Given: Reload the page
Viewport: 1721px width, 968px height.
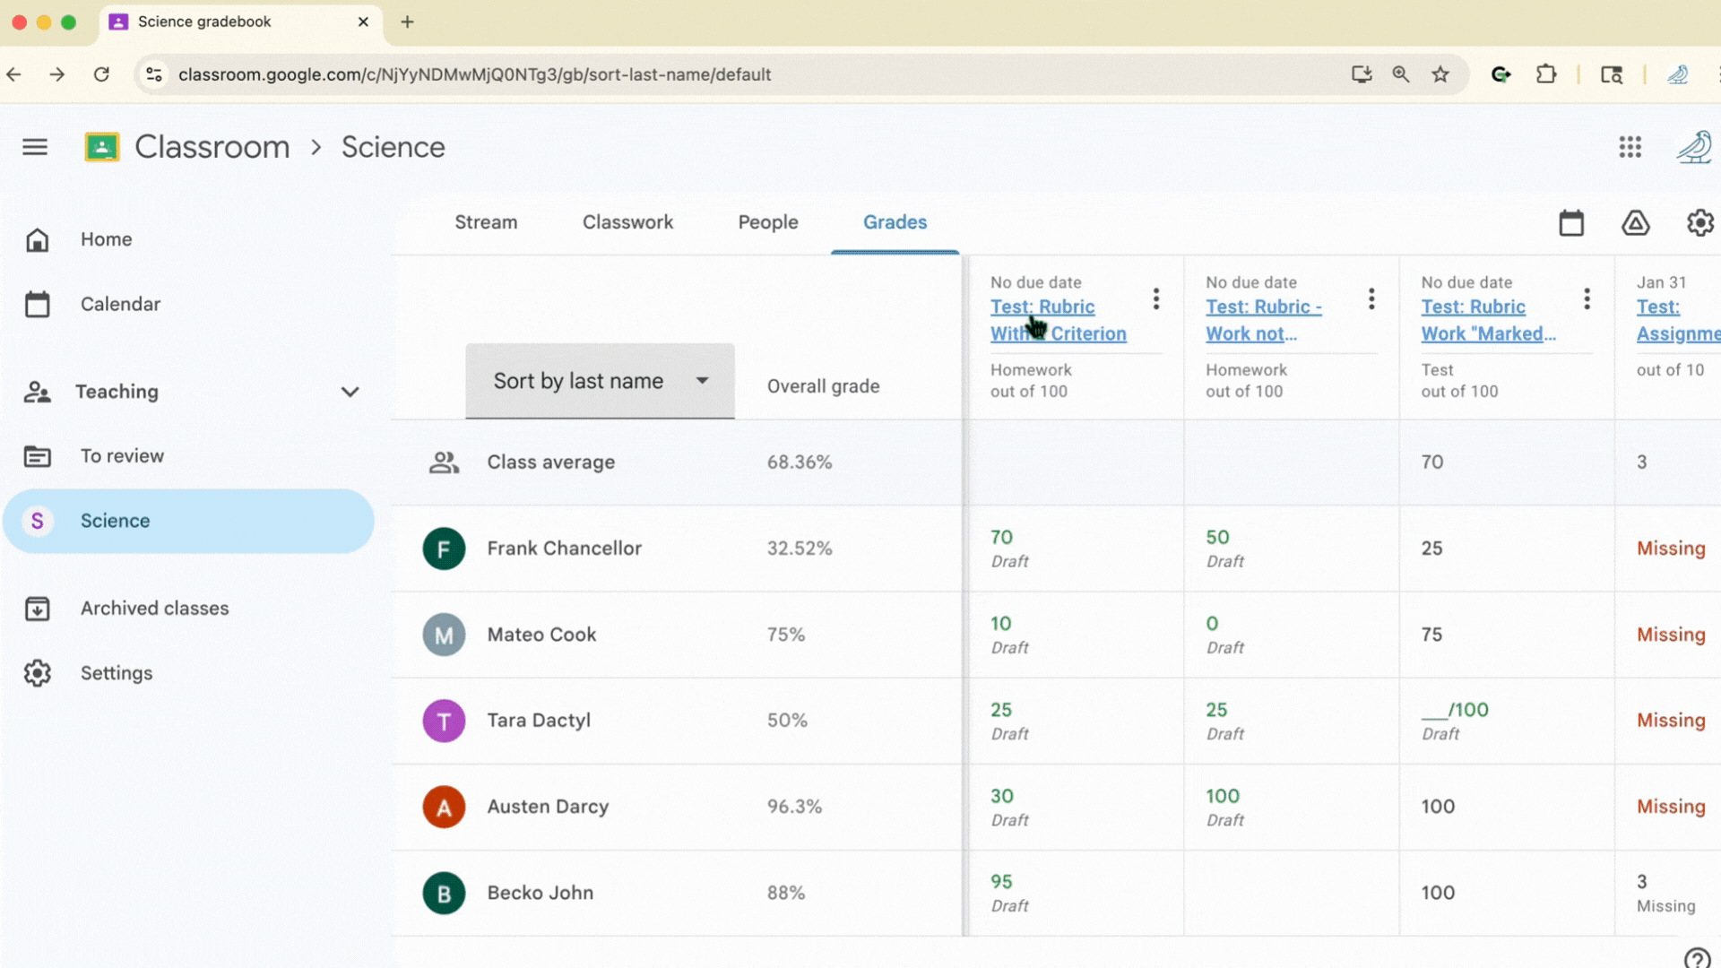Looking at the screenshot, I should [x=101, y=74].
